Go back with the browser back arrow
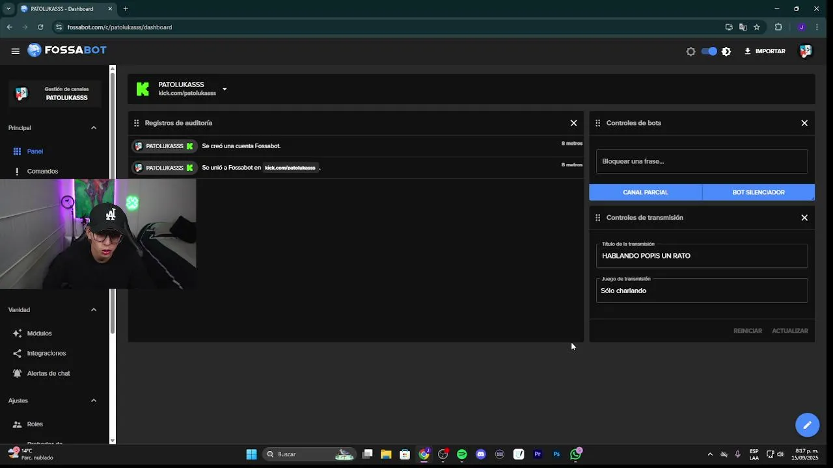This screenshot has width=833, height=468. click(9, 27)
